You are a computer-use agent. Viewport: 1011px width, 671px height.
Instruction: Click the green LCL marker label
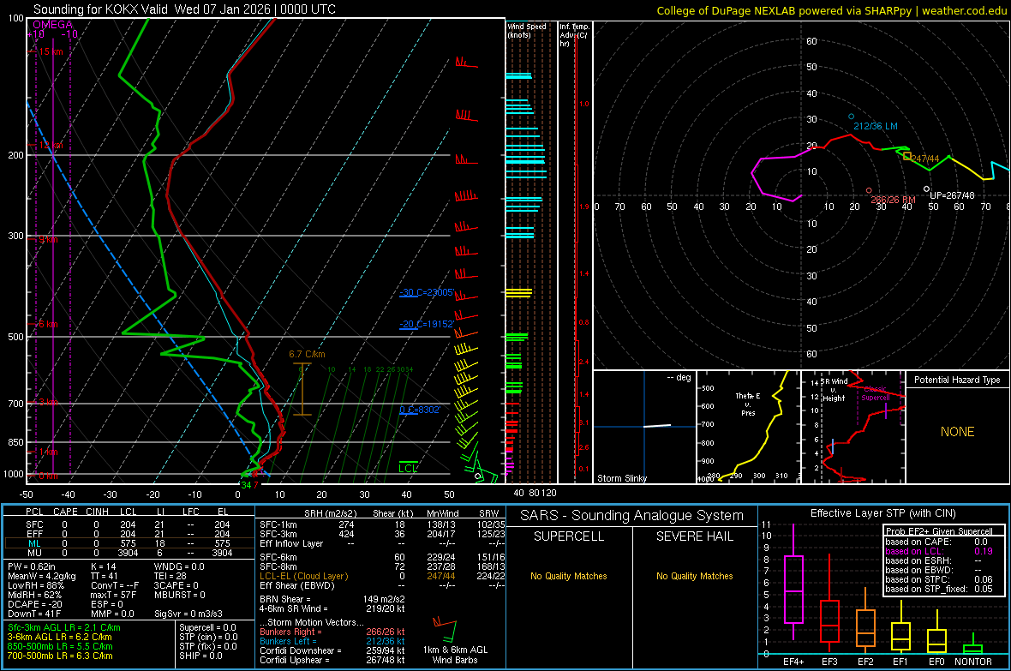pos(408,469)
